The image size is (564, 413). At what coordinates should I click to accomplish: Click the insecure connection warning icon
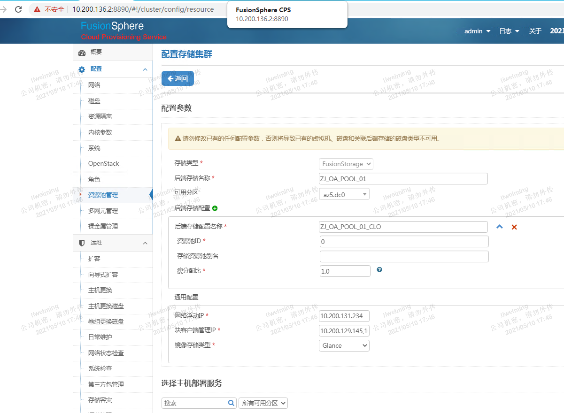point(37,9)
